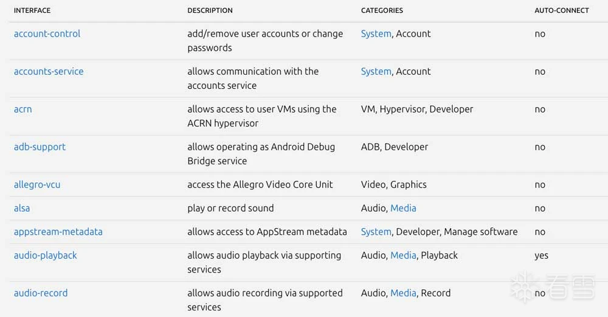Click System category in account-control row

pos(376,34)
